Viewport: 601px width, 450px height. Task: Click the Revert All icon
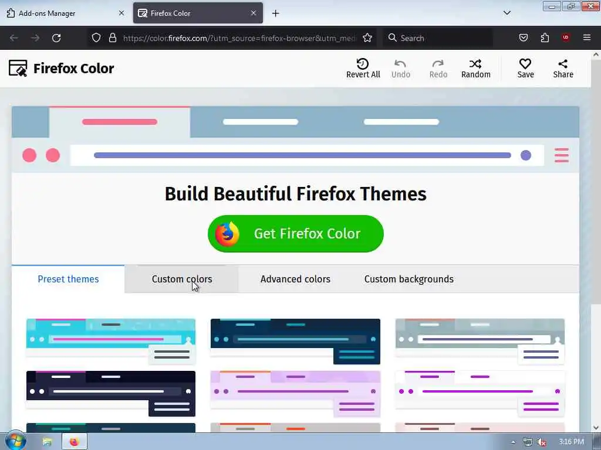click(362, 63)
